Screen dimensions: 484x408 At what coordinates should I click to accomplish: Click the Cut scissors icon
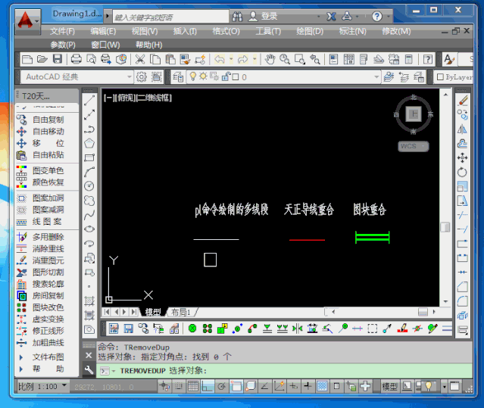click(x=140, y=59)
